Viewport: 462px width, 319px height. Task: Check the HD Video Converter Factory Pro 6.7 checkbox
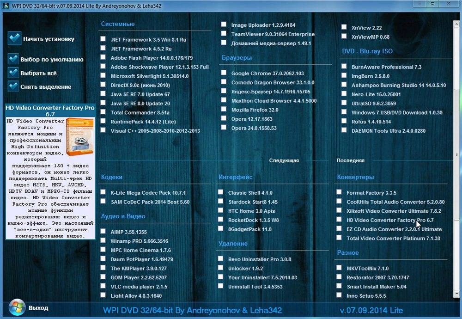tap(339, 219)
